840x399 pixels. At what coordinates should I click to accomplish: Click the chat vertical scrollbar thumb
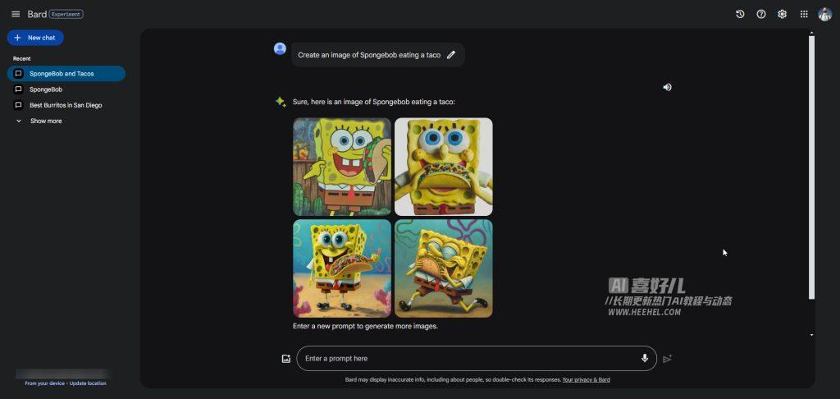pyautogui.click(x=811, y=167)
